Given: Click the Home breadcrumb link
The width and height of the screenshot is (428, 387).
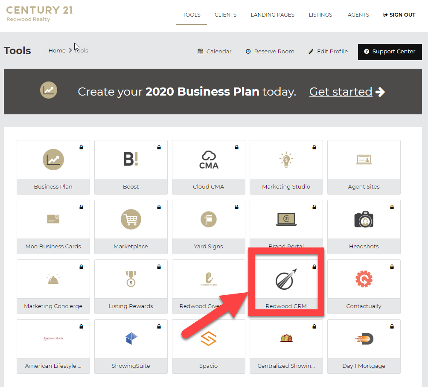Looking at the screenshot, I should tap(57, 50).
